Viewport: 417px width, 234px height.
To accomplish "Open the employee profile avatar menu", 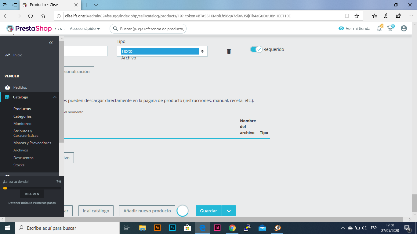I will coord(404,28).
